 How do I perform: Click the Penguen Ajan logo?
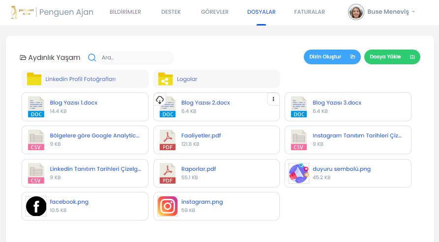click(x=22, y=12)
